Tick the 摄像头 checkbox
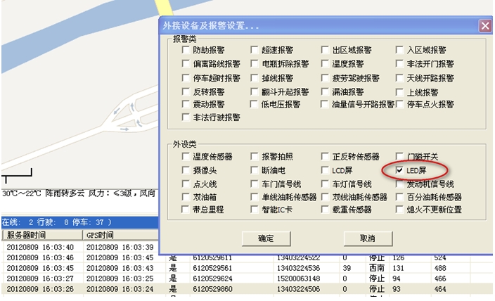The height and width of the screenshot is (301, 495). (186, 170)
